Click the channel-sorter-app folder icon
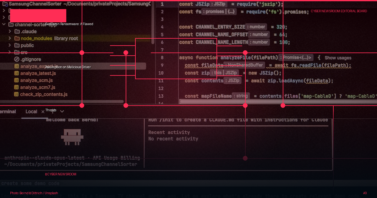The image size is (377, 198). [x=11, y=25]
